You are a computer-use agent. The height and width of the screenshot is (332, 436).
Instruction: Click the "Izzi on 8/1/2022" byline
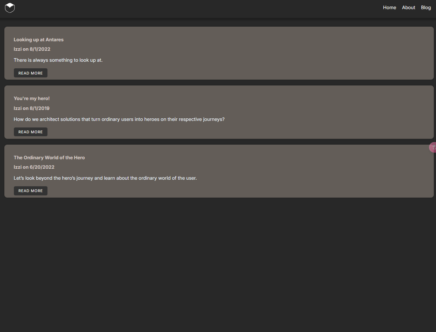pyautogui.click(x=32, y=49)
